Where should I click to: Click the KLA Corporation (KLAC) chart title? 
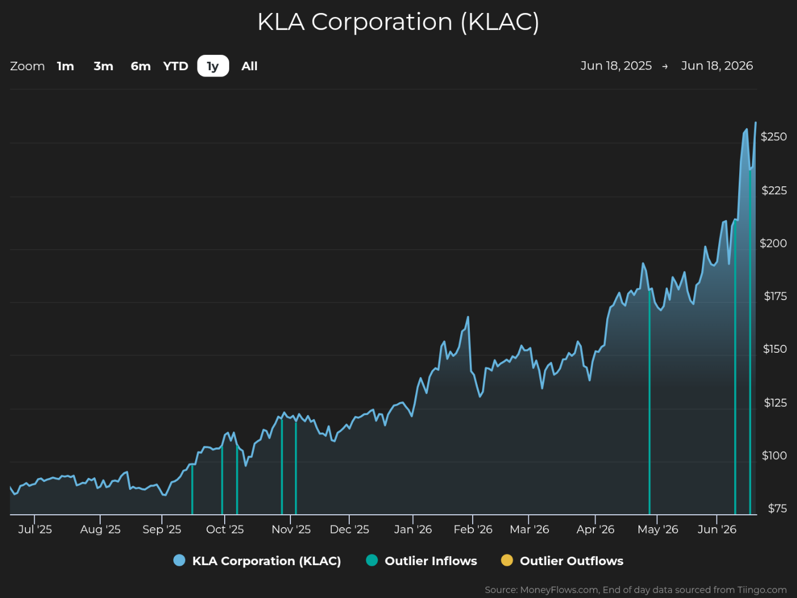click(398, 22)
